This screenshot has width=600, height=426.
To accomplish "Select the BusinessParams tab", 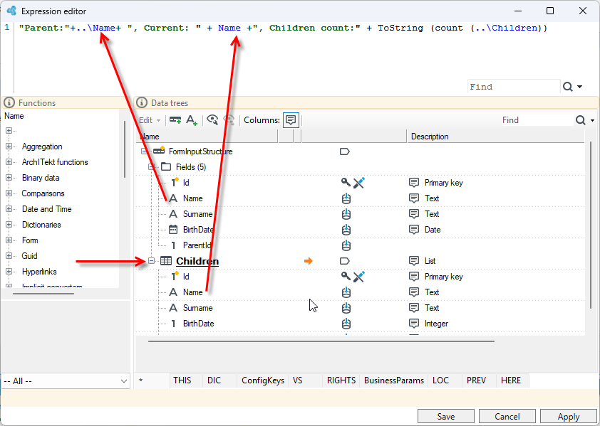I will [394, 380].
